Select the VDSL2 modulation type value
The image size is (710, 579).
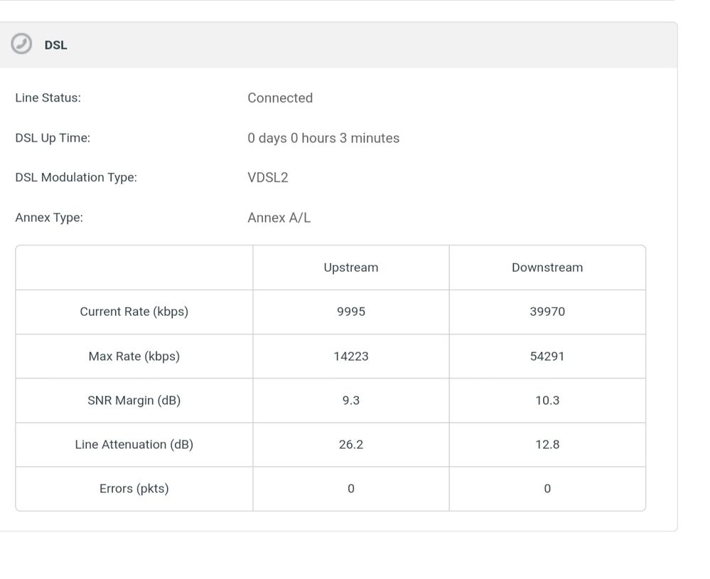pyautogui.click(x=268, y=178)
